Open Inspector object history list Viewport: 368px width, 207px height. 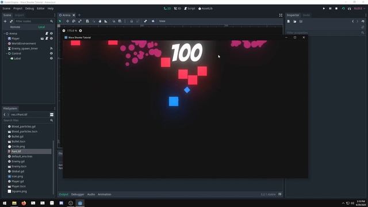click(363, 21)
